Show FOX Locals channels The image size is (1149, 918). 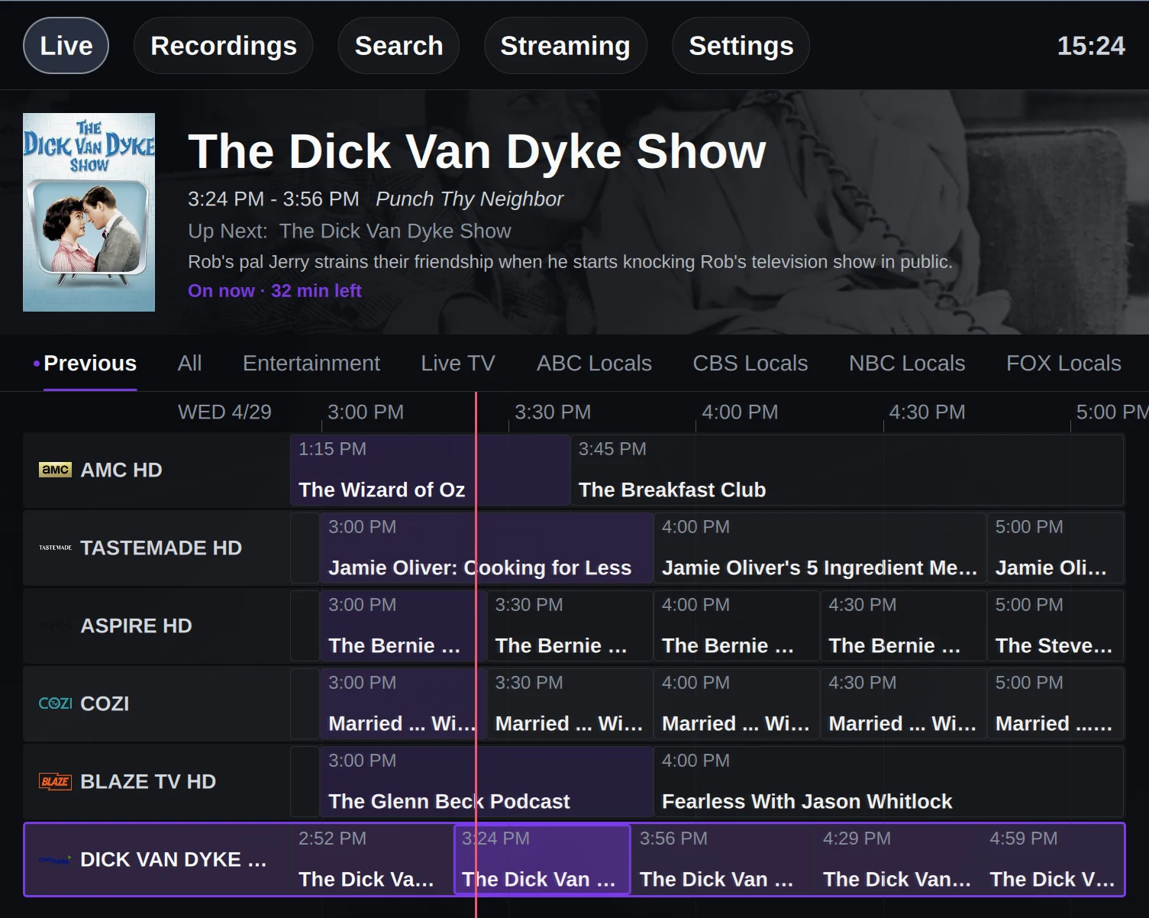coord(1063,364)
